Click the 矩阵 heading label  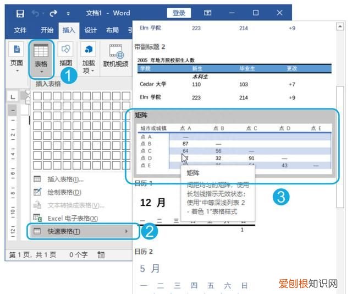coord(141,115)
